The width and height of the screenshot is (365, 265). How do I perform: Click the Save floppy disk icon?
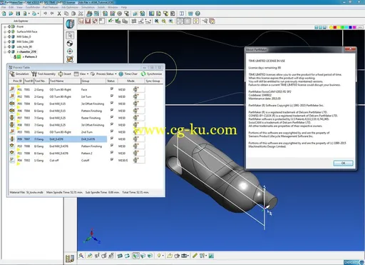coord(18,14)
